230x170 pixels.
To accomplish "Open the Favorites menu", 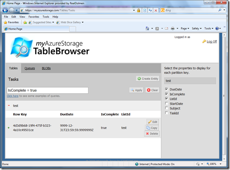I will (x=34, y=17).
